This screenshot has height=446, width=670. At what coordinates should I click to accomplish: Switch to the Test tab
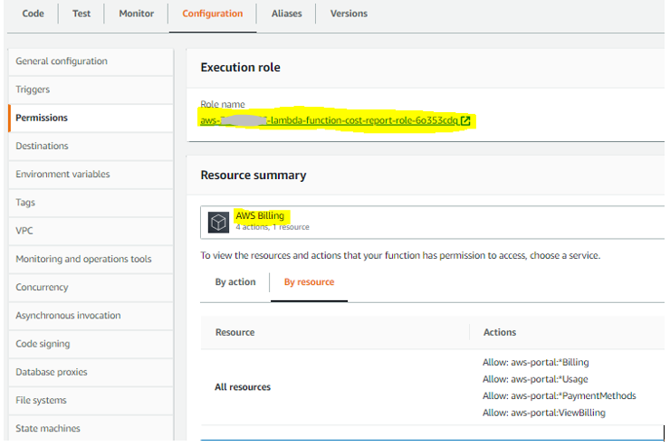point(81,14)
